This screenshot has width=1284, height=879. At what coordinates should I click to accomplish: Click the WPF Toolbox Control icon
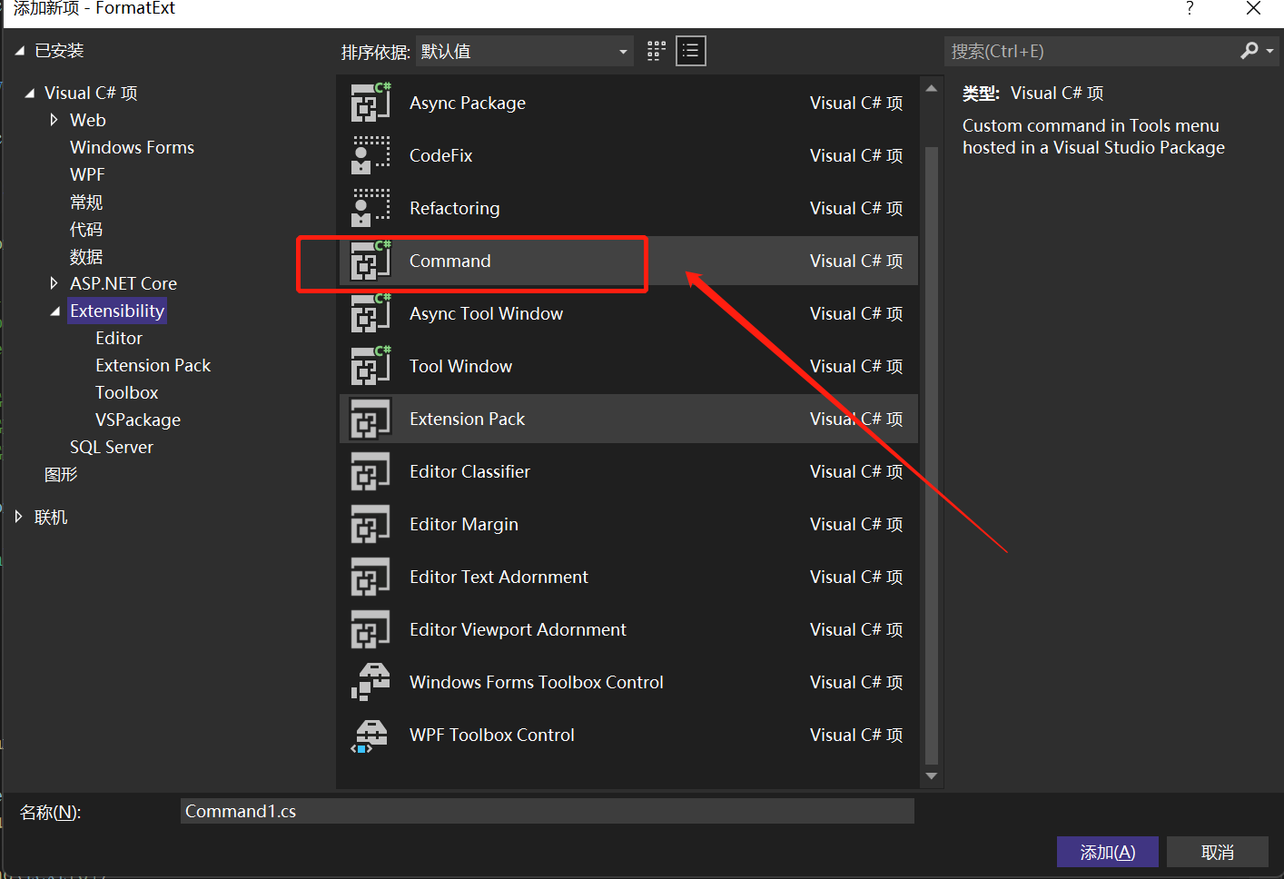coord(370,735)
